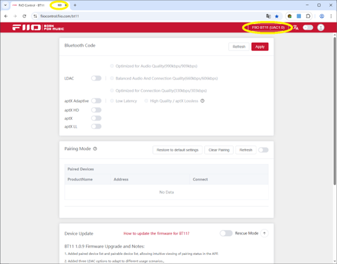The width and height of the screenshot is (337, 264).
Task: Click the bookmark star icon in address bar
Action: [277, 16]
